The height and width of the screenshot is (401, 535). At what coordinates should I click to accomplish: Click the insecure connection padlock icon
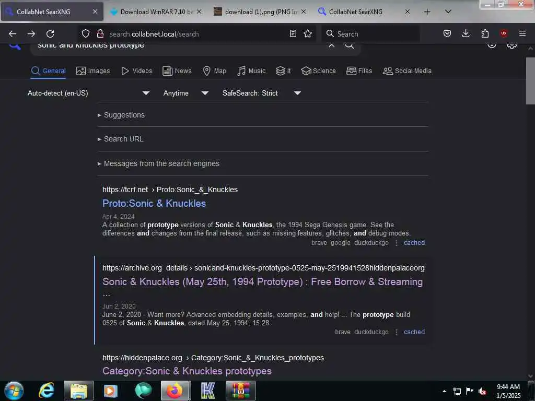click(x=100, y=33)
